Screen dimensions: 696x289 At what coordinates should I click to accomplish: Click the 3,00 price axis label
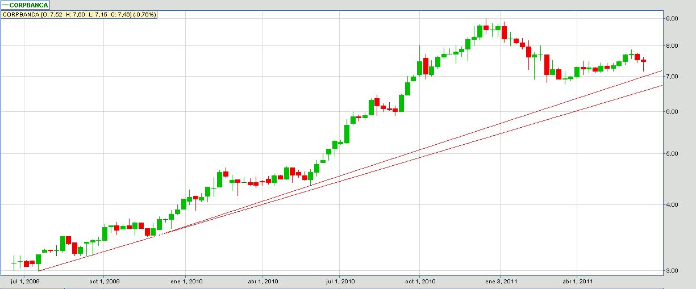[x=672, y=271]
